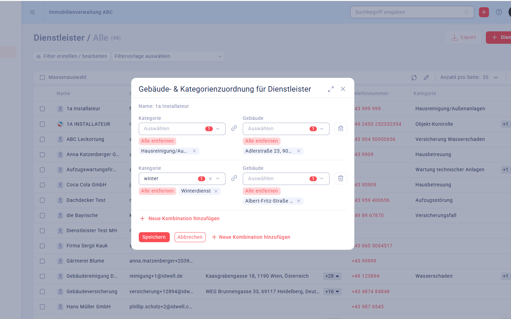Delete the second category-building combination
Screen dimensions: 511x319
(341, 178)
